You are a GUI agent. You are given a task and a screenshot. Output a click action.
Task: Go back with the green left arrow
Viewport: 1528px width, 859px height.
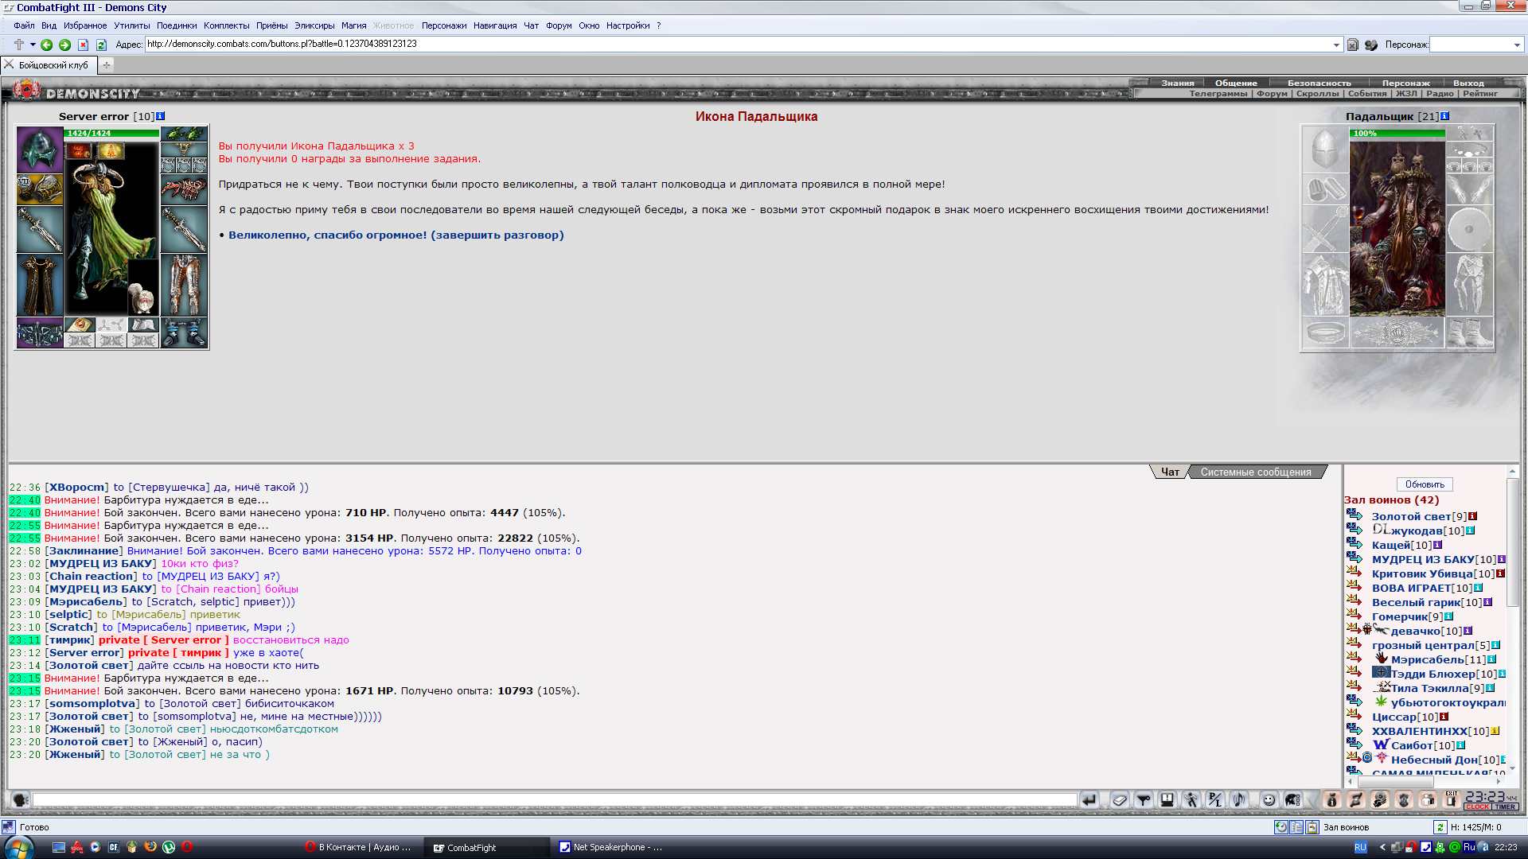coord(47,45)
